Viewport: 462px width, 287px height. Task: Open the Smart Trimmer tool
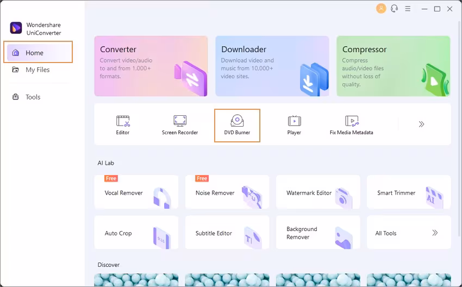(409, 192)
